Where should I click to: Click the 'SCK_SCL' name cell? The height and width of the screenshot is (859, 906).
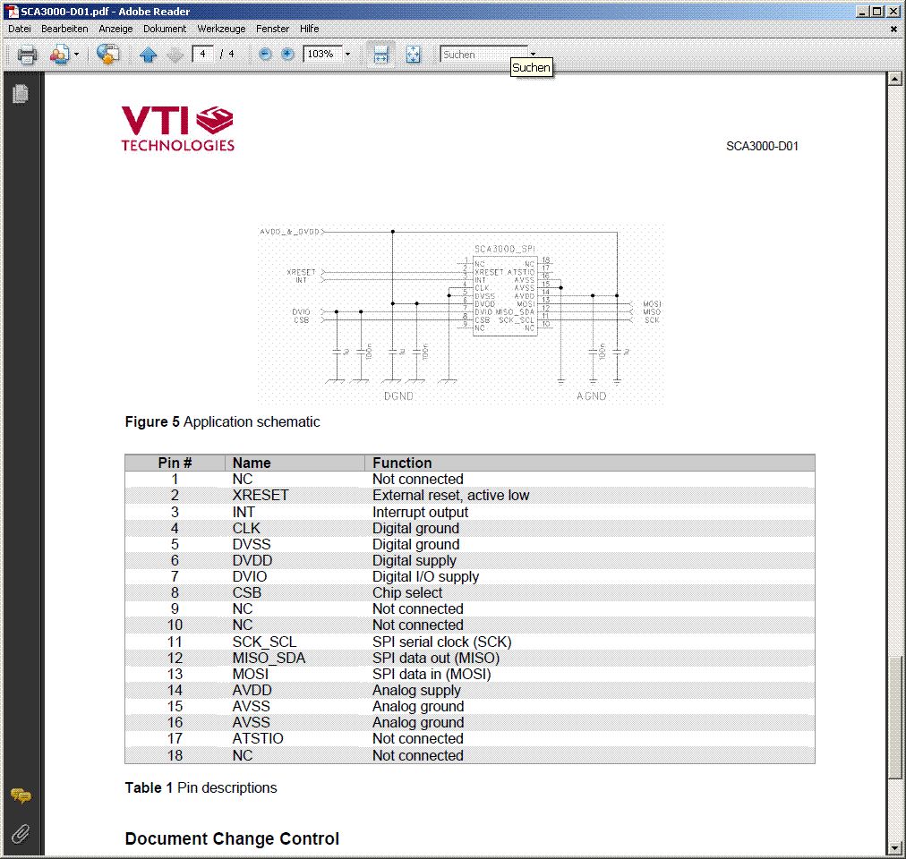pos(264,642)
